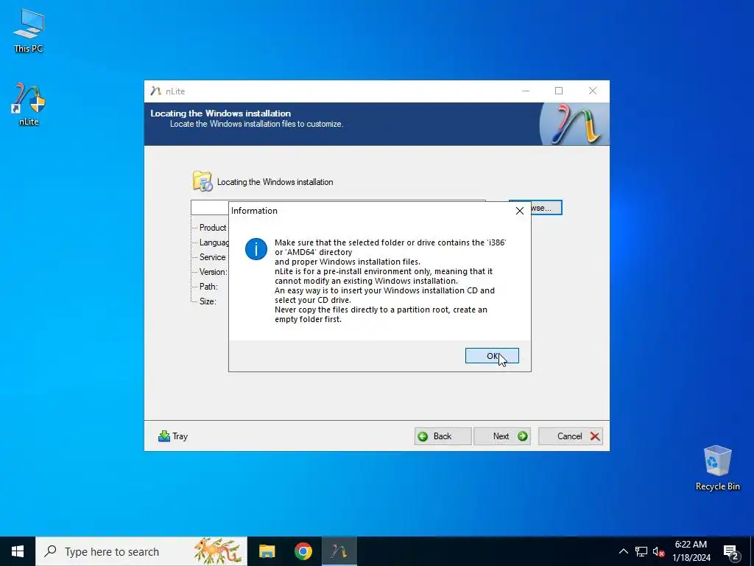Launch Google Chrome from the taskbar

pyautogui.click(x=303, y=551)
